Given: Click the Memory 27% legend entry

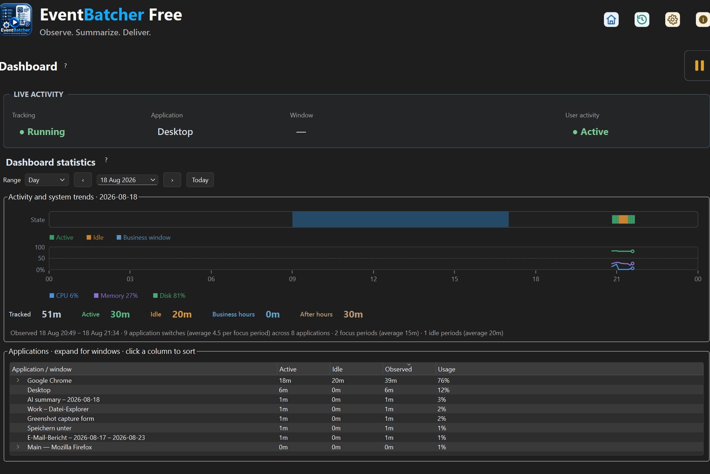Looking at the screenshot, I should click(x=116, y=296).
